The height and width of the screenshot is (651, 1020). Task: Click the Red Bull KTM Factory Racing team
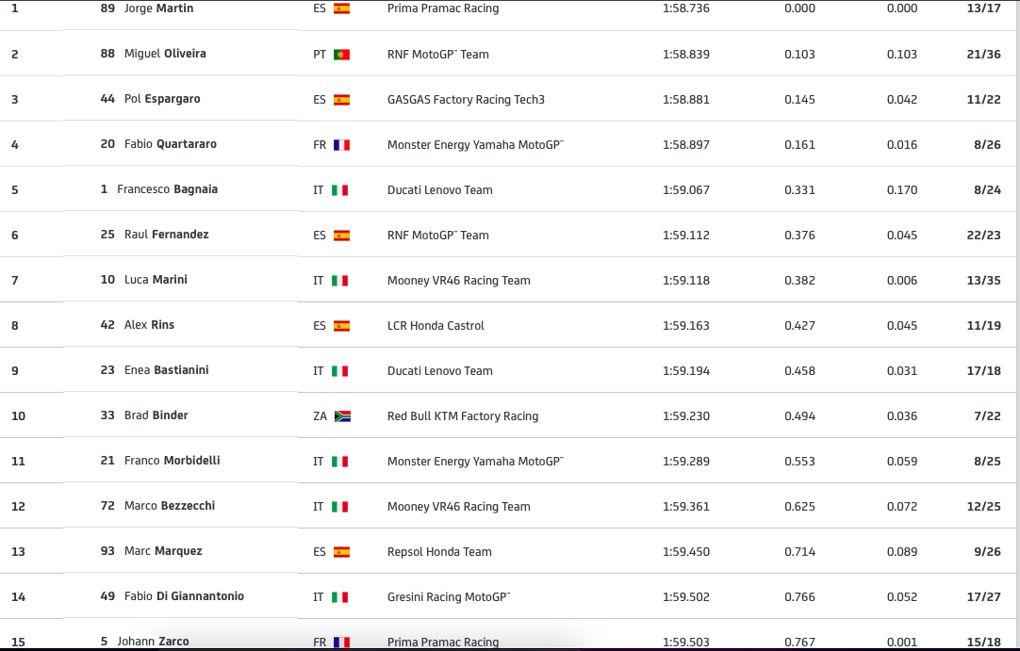(463, 416)
